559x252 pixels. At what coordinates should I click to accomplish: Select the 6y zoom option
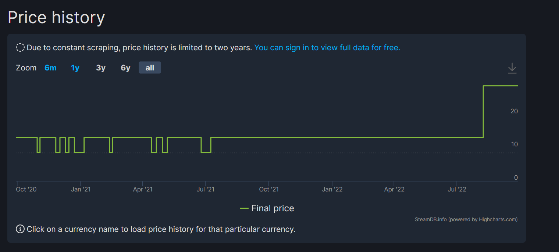(126, 68)
